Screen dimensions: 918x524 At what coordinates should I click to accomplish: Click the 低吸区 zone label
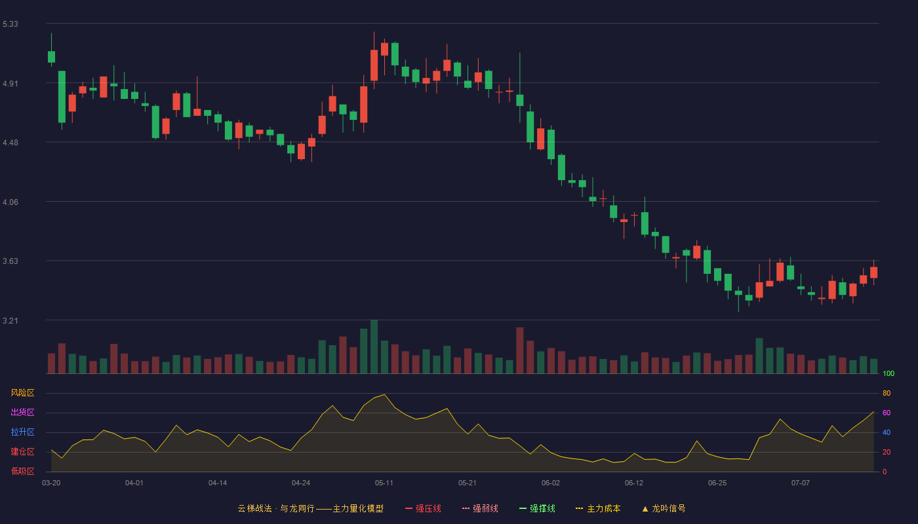22,471
